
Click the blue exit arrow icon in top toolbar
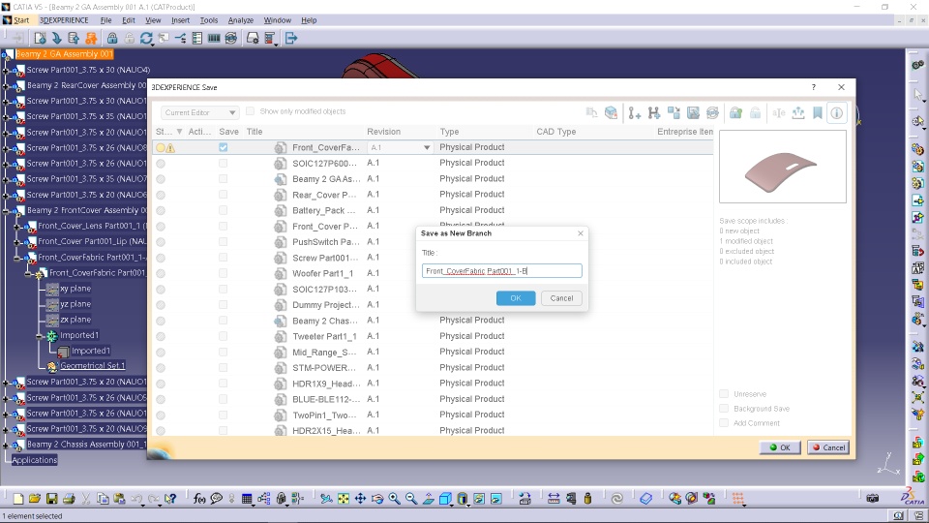coord(291,39)
